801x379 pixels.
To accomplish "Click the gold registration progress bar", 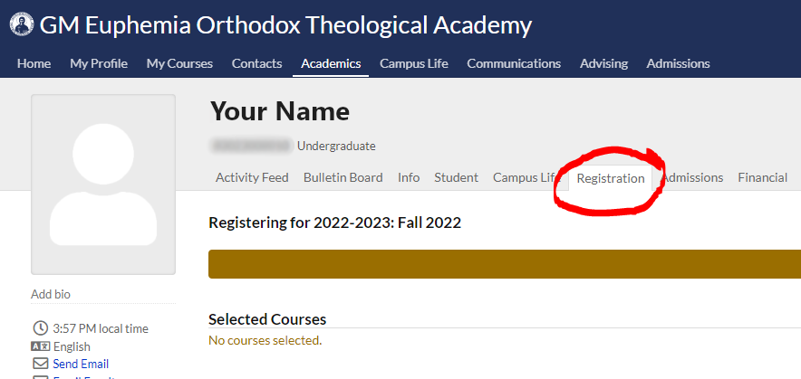I will (x=505, y=264).
